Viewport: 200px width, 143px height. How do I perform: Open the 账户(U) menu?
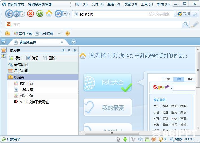pyautogui.click(x=81, y=4)
